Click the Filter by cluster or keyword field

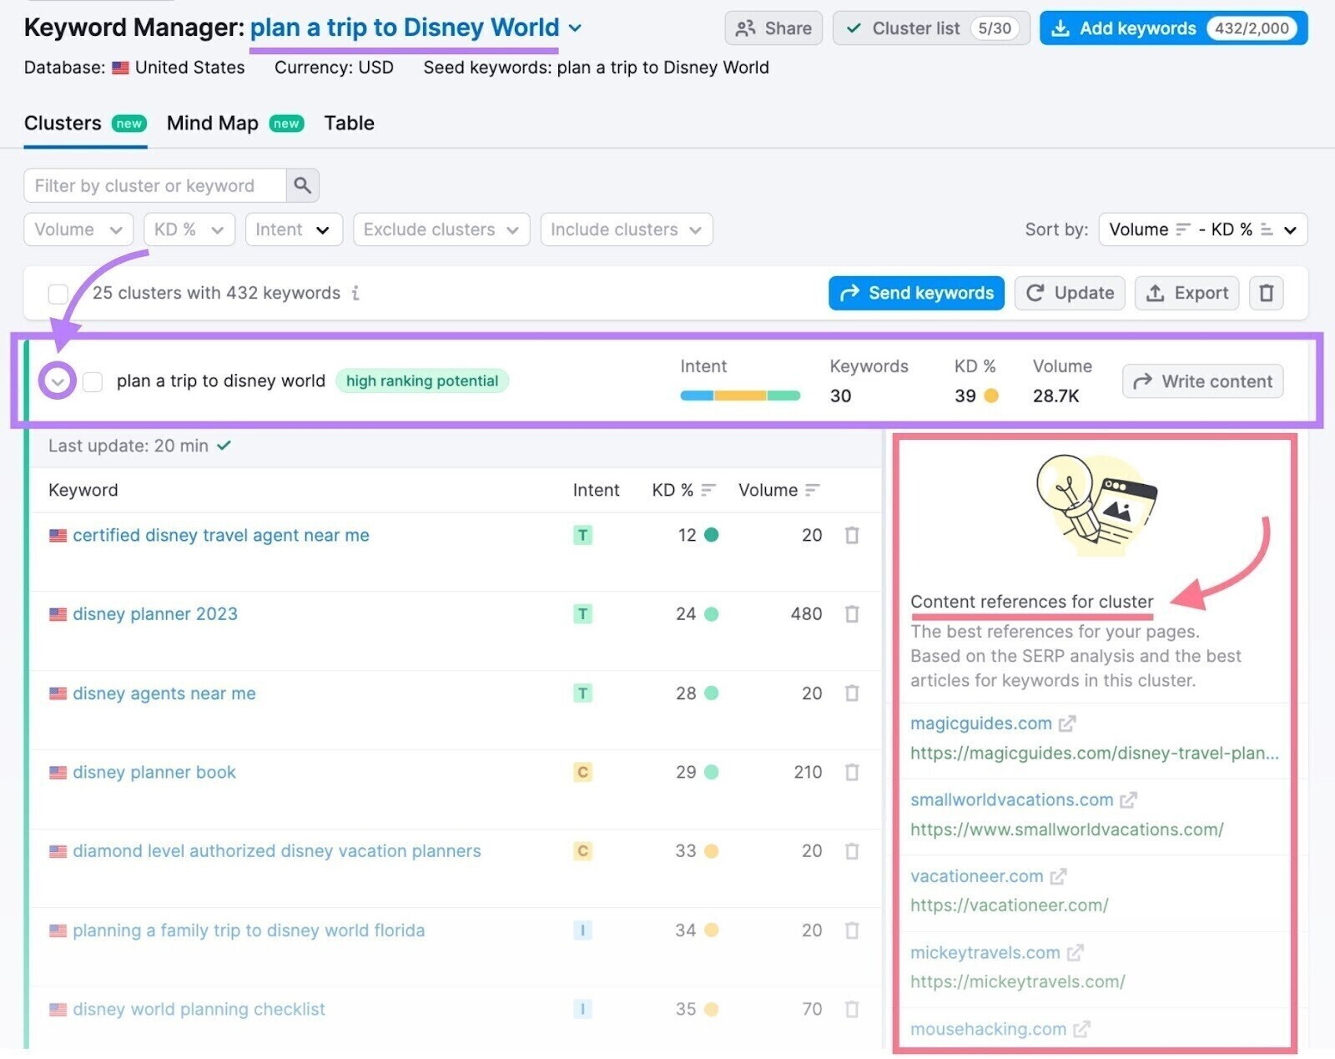pos(155,185)
